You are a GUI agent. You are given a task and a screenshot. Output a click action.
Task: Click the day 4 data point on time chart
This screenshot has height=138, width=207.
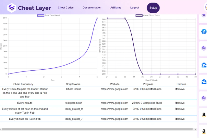click(79, 58)
